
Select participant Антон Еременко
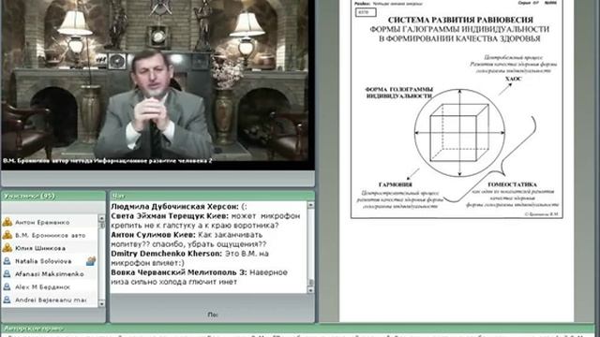[x=50, y=222]
